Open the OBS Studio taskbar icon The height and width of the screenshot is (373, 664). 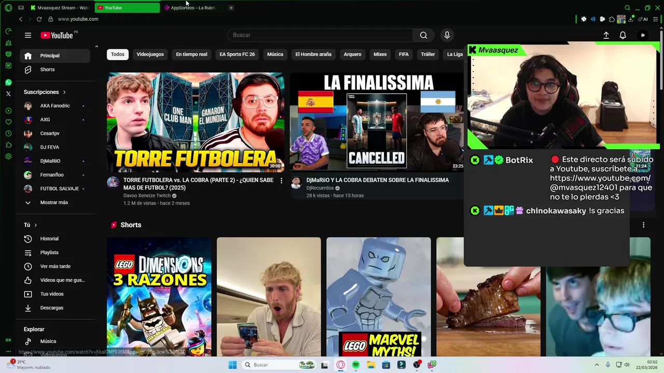(x=417, y=365)
